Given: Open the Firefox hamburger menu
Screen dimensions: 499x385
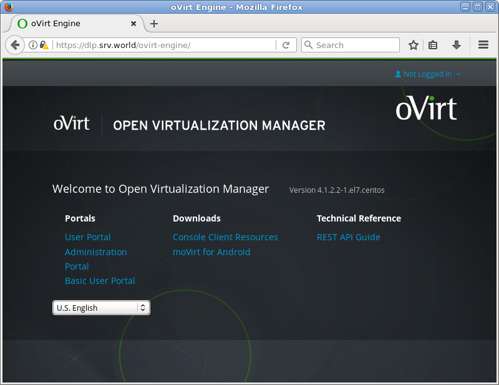Looking at the screenshot, I should pyautogui.click(x=483, y=45).
